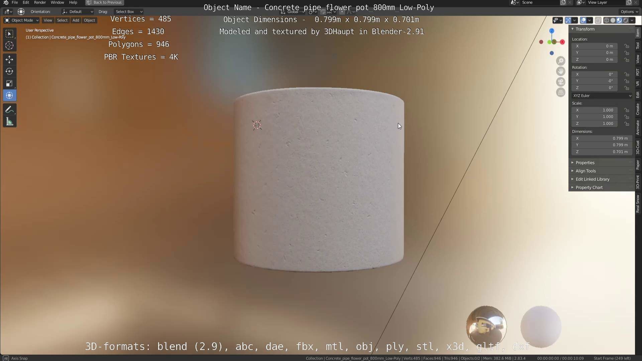Open the viewport Select menu
642x361 pixels.
click(62, 20)
